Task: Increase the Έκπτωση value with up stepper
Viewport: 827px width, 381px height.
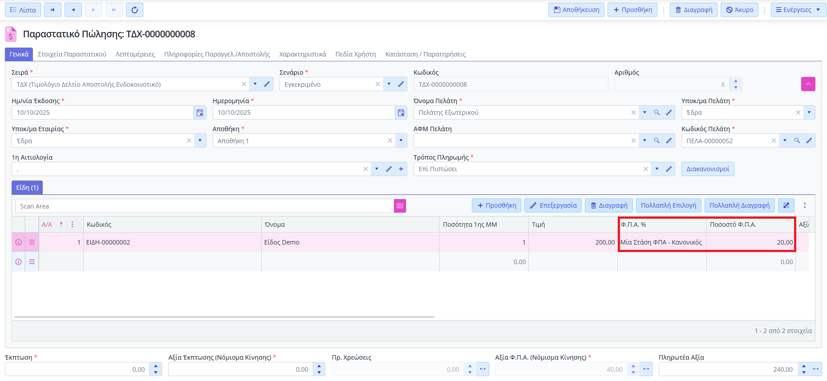Action: point(156,366)
